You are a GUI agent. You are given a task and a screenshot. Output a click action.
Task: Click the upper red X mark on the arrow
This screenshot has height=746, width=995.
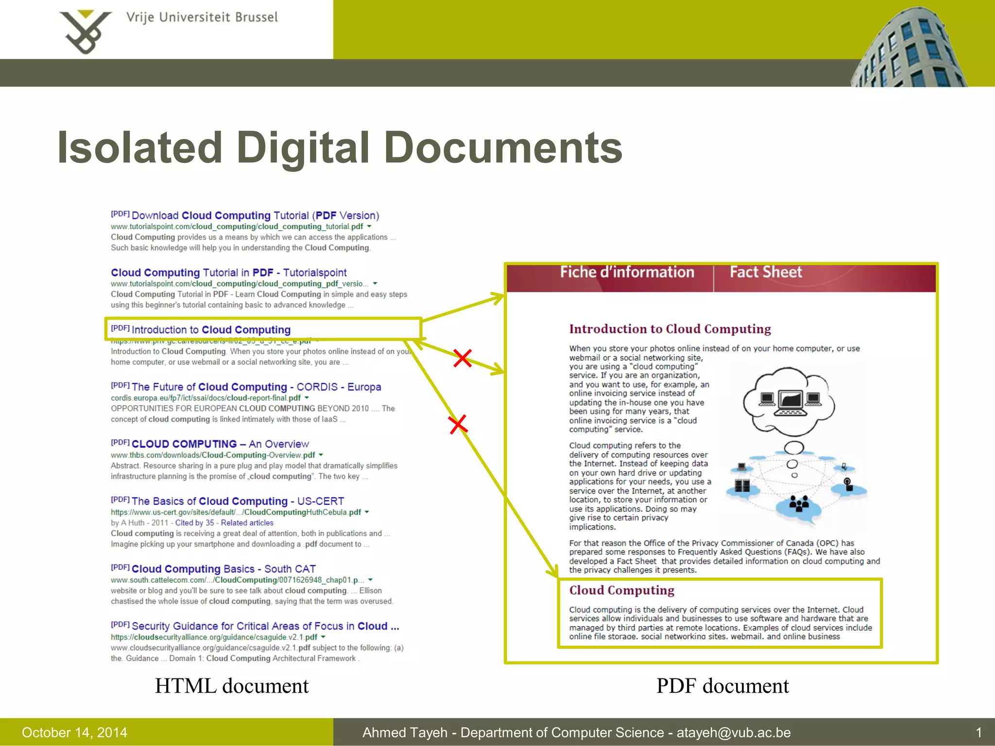coord(463,358)
